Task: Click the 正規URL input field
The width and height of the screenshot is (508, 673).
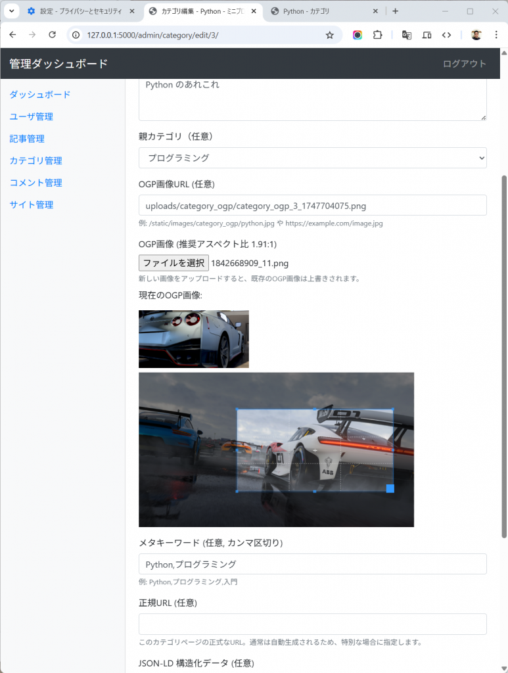Action: (312, 624)
